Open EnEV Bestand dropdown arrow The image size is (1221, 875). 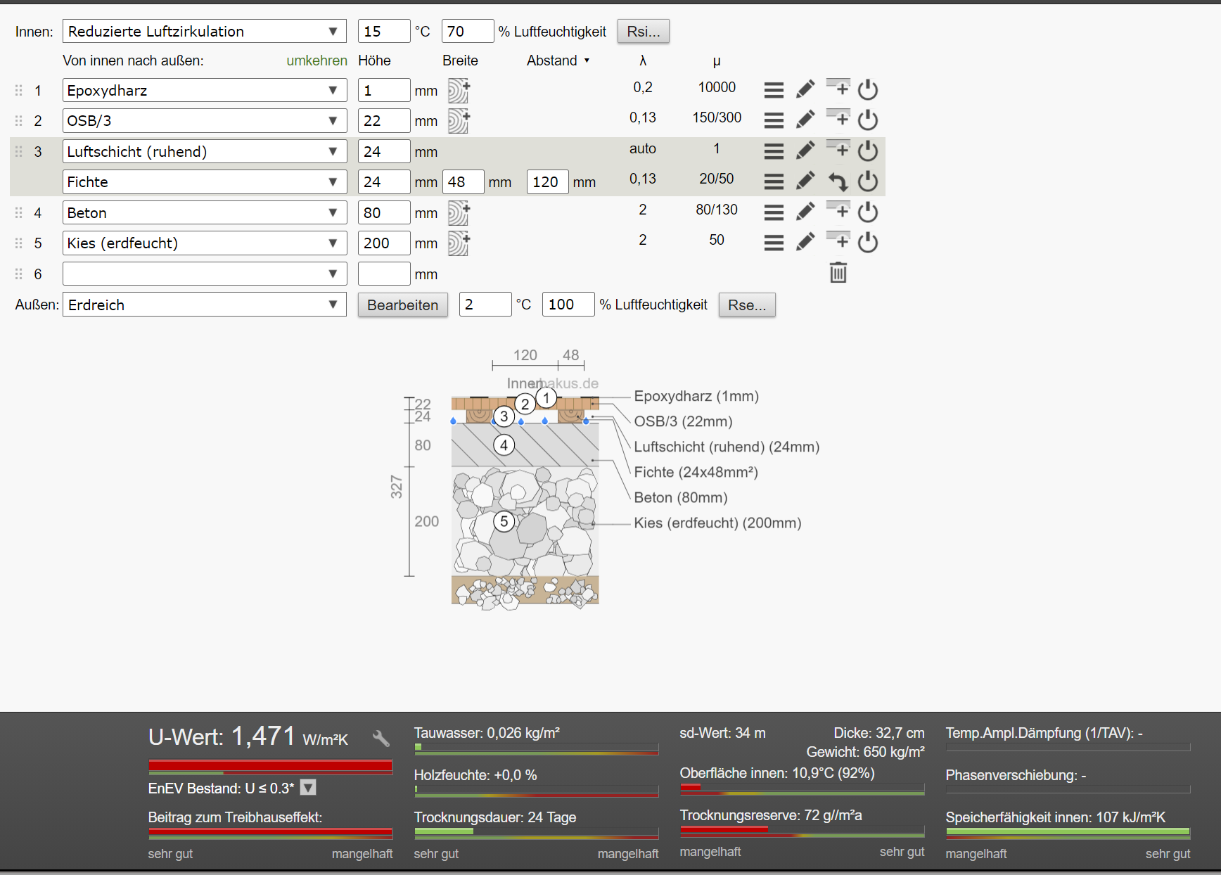pyautogui.click(x=308, y=788)
